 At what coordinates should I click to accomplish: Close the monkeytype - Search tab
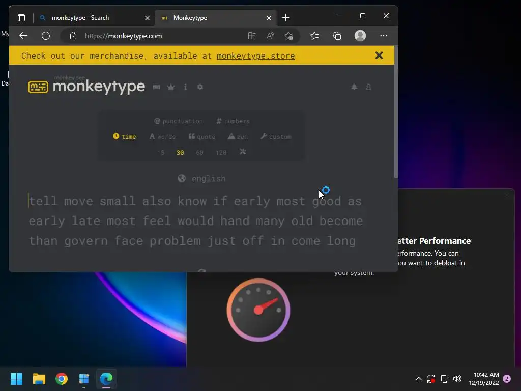pyautogui.click(x=147, y=18)
